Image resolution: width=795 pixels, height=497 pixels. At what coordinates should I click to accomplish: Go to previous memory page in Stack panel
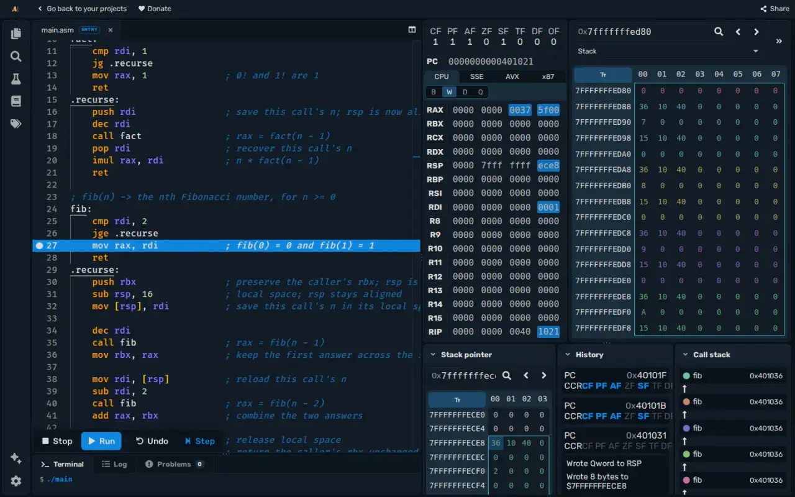pos(738,32)
